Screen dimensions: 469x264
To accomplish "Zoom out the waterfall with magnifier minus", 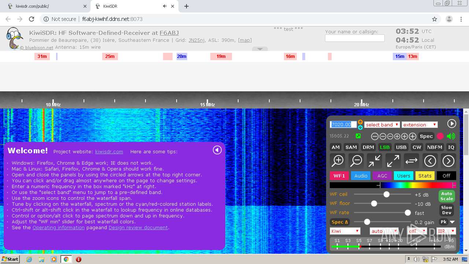I will 356,161.
